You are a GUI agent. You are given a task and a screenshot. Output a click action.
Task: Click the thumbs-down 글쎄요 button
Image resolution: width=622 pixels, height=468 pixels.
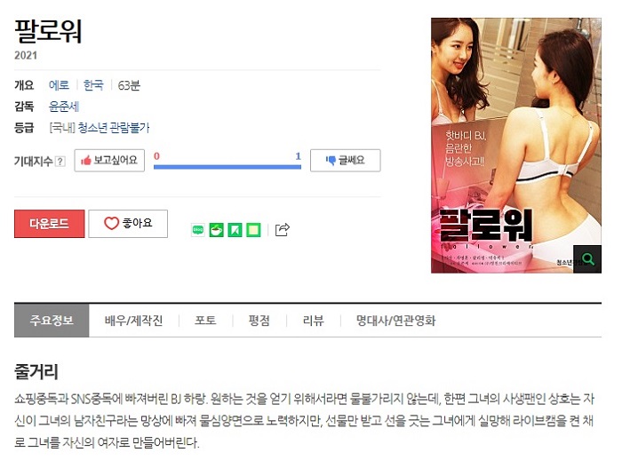point(345,160)
